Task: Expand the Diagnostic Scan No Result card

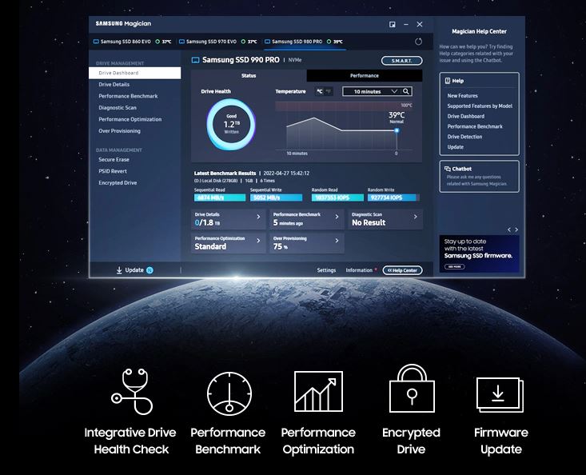Action: (385, 219)
